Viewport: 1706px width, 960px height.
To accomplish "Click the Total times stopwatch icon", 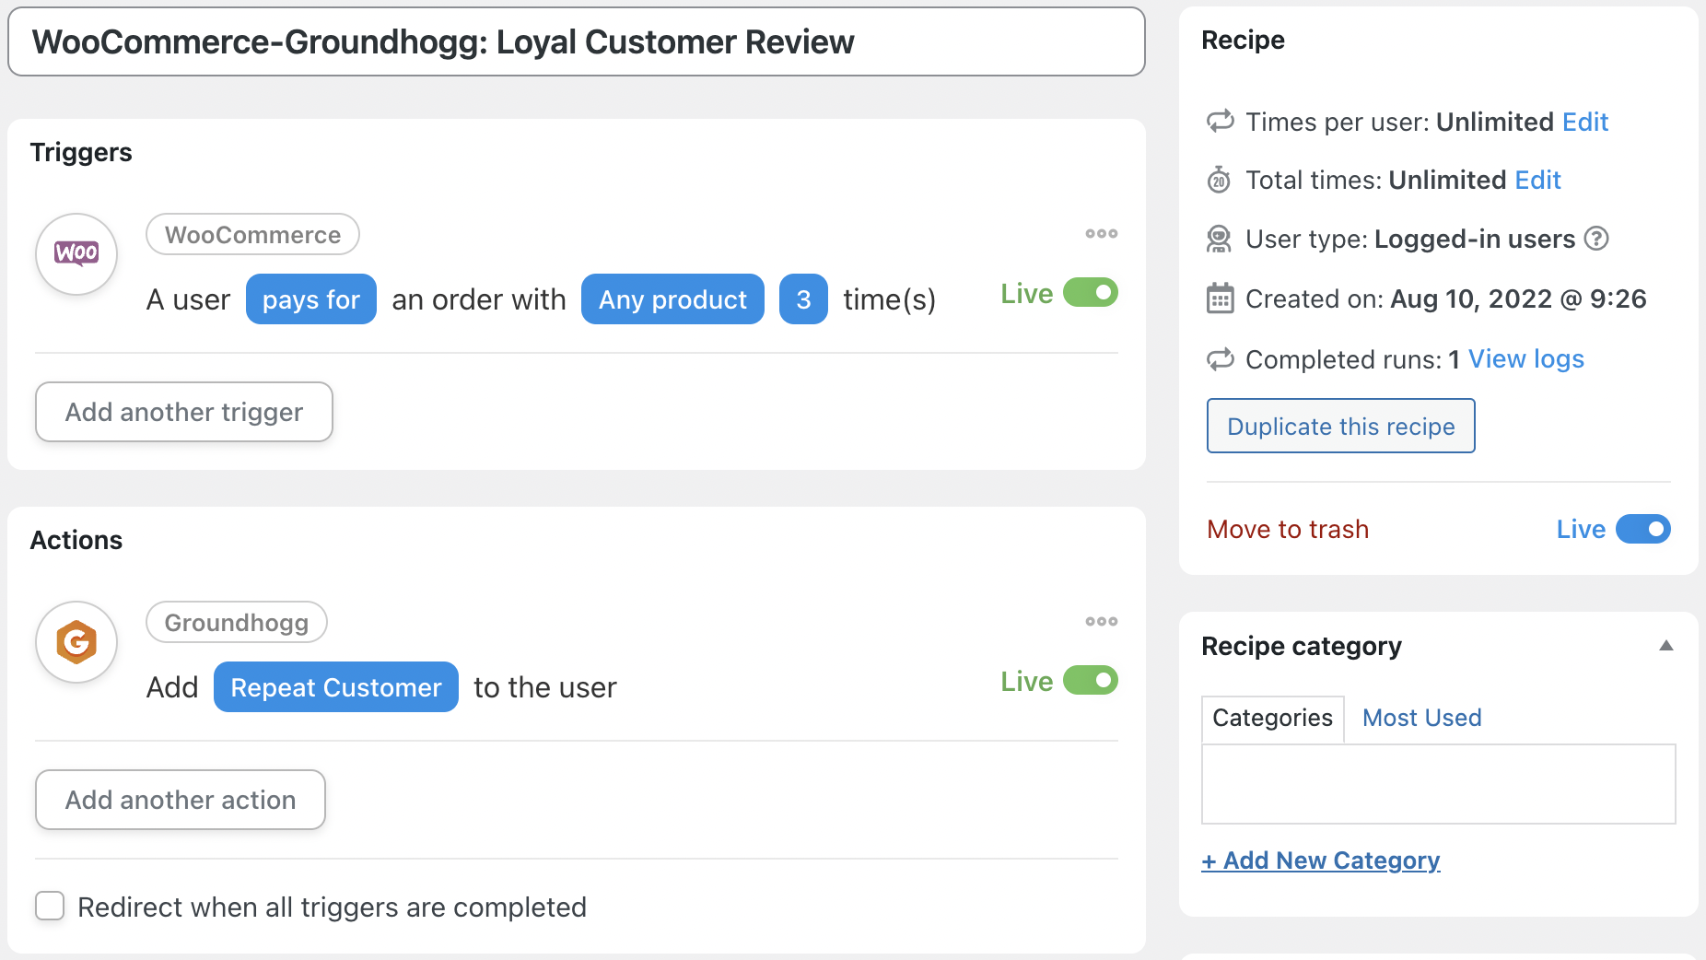I will tap(1220, 180).
